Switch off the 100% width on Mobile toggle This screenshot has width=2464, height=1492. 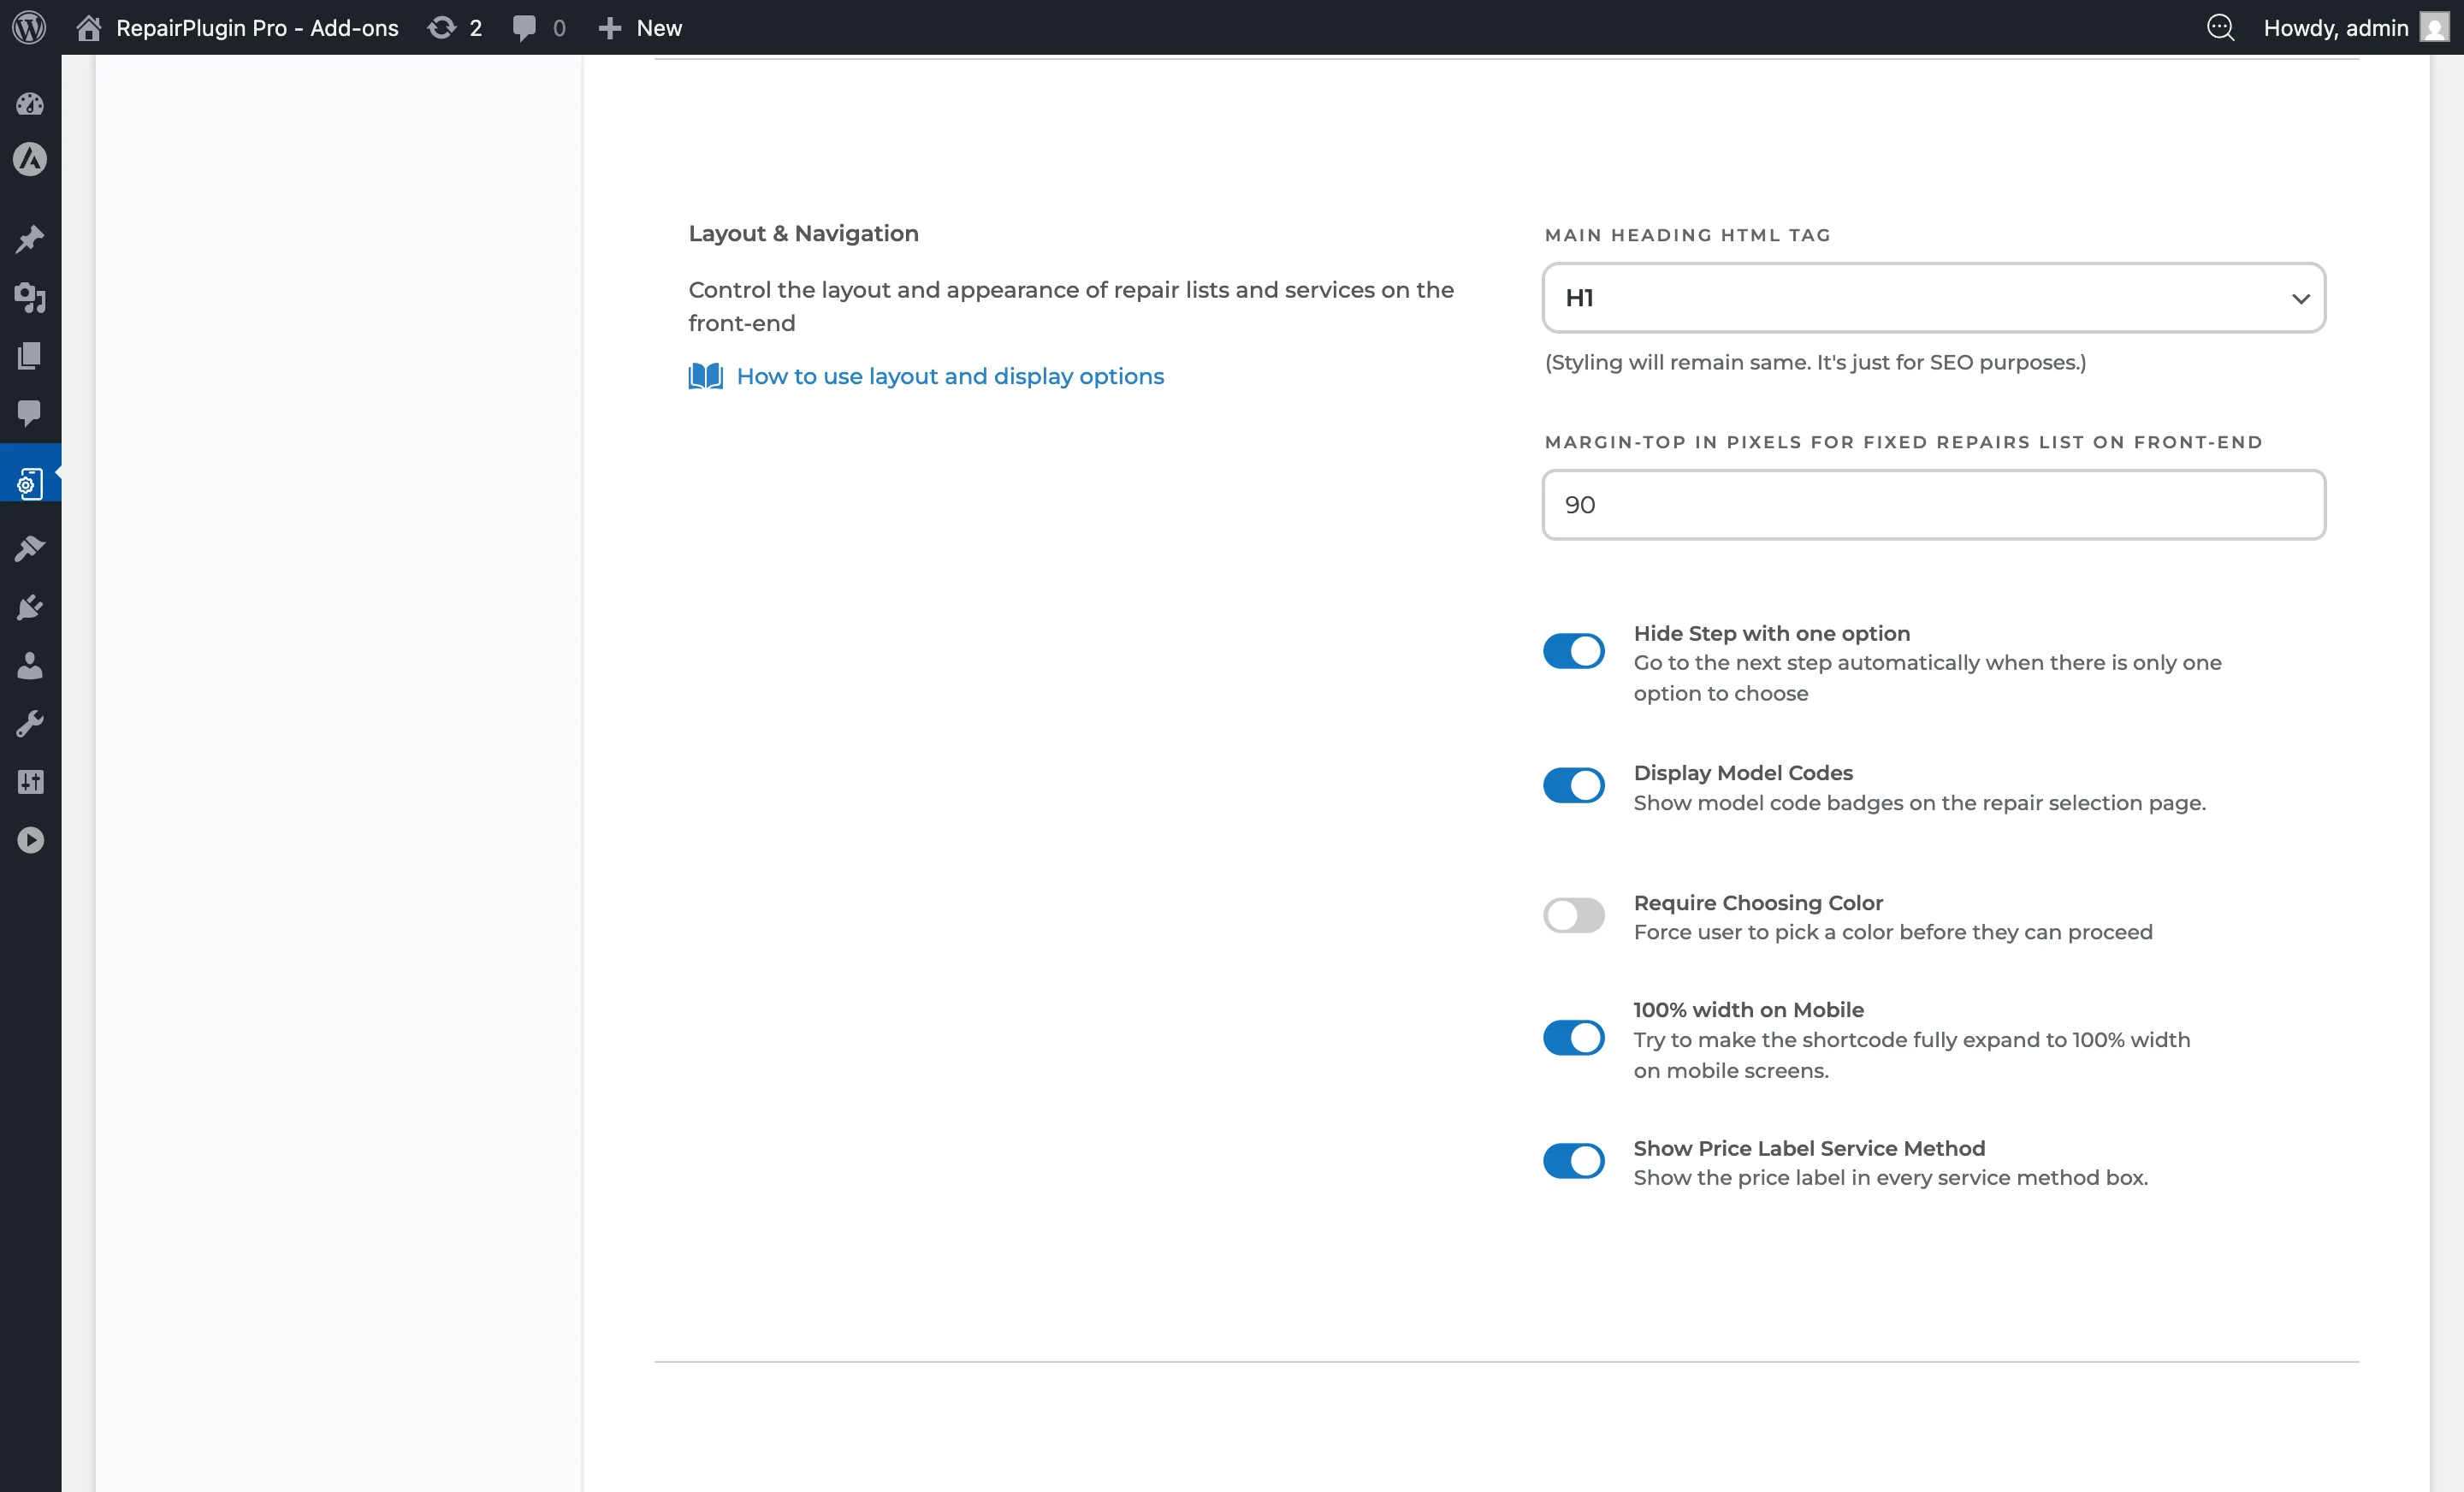1573,1038
